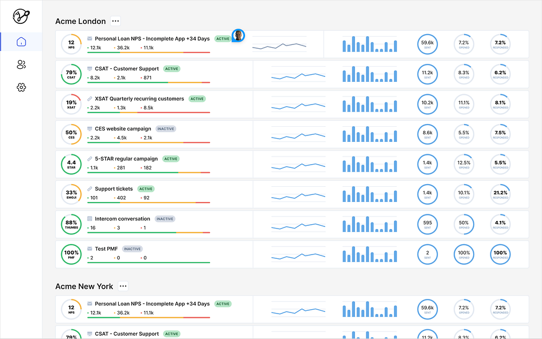
Task: Click the ACTIVE badge on Support tickets
Action: click(x=146, y=189)
